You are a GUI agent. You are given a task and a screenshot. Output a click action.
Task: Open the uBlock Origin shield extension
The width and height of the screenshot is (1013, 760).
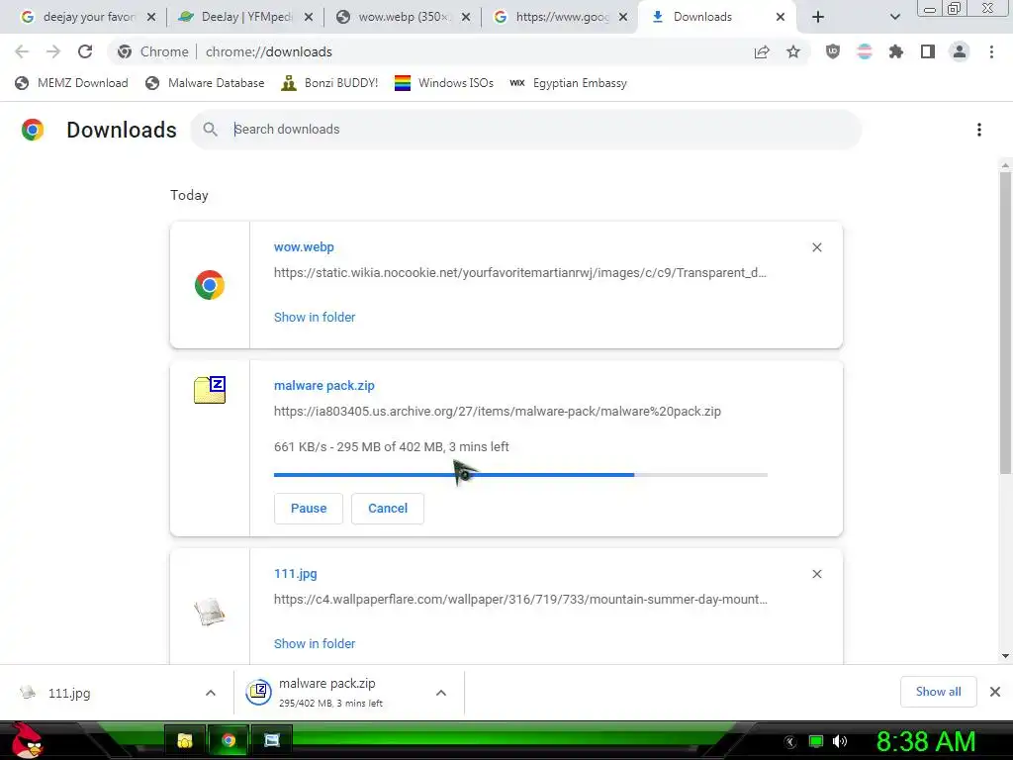(833, 51)
